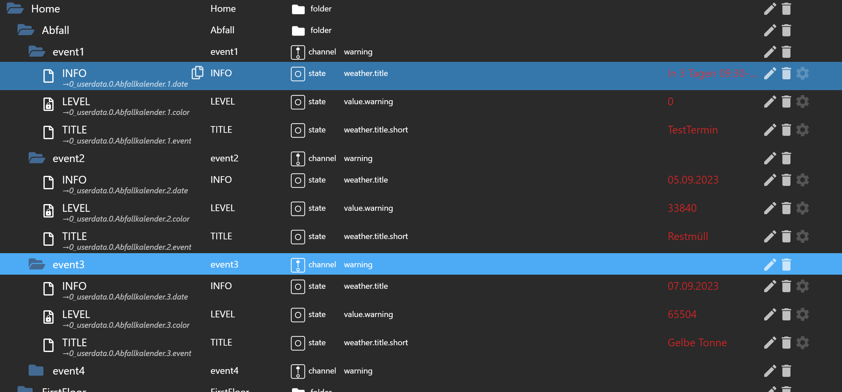
Task: Collapse the Abfall folder
Action: (x=26, y=30)
